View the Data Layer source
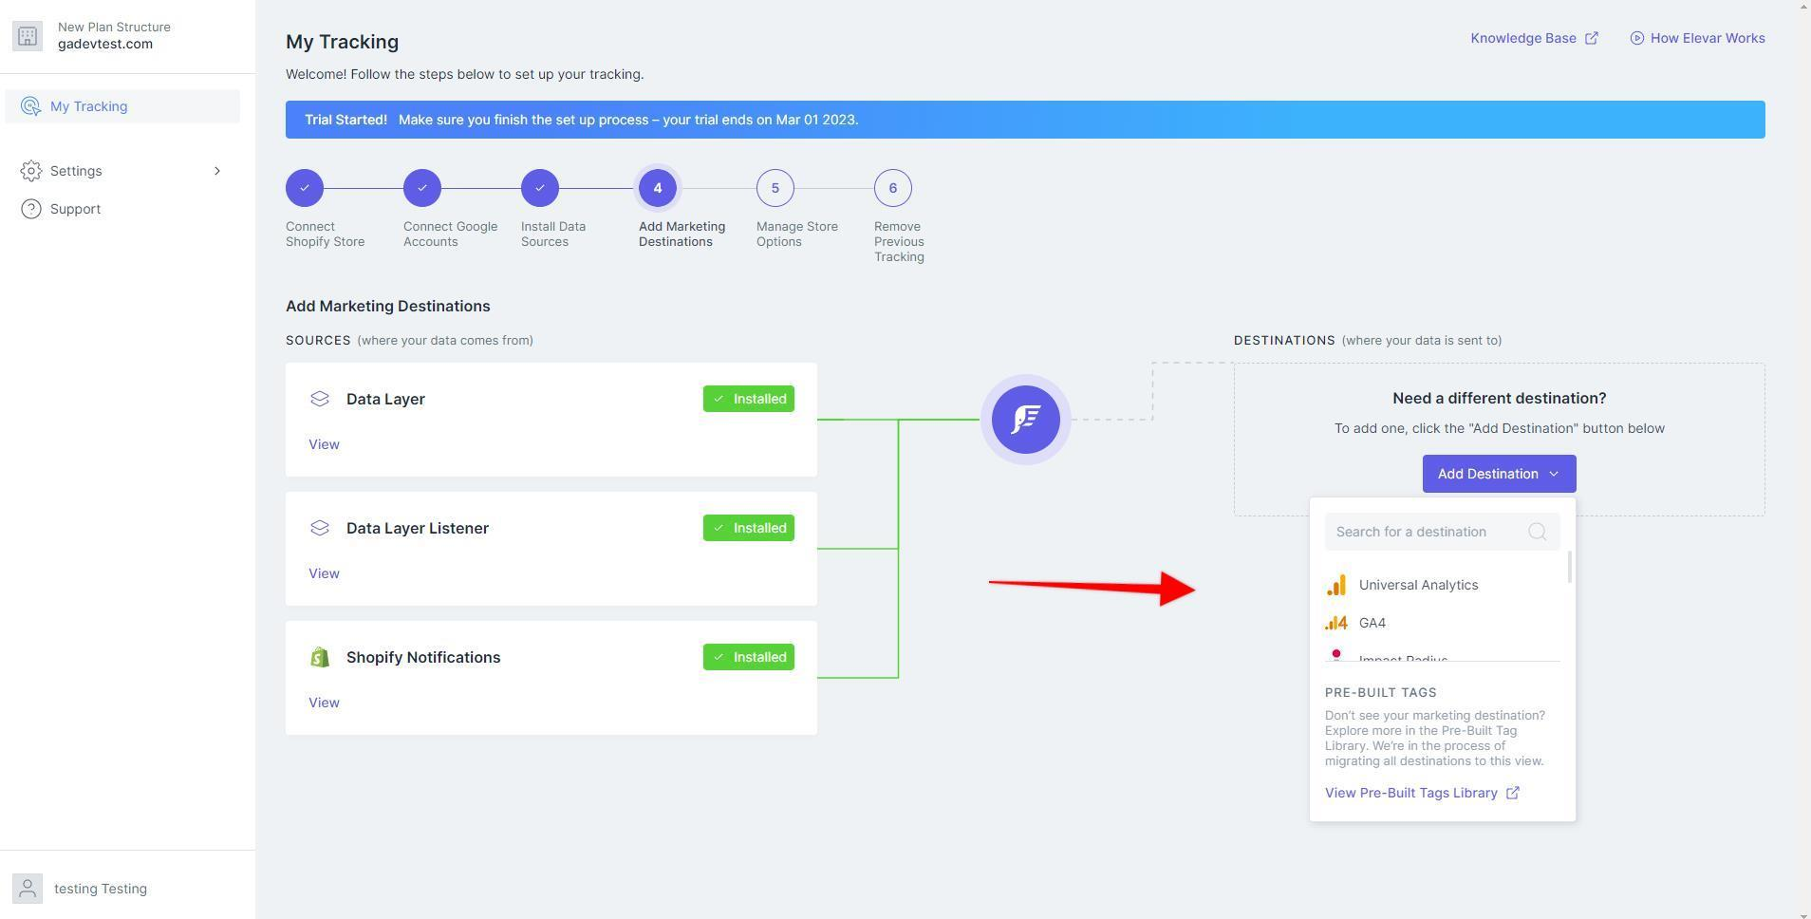Image resolution: width=1811 pixels, height=919 pixels. tap(324, 444)
